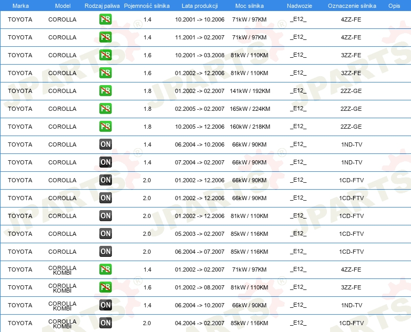Click the Marka column header

point(20,6)
